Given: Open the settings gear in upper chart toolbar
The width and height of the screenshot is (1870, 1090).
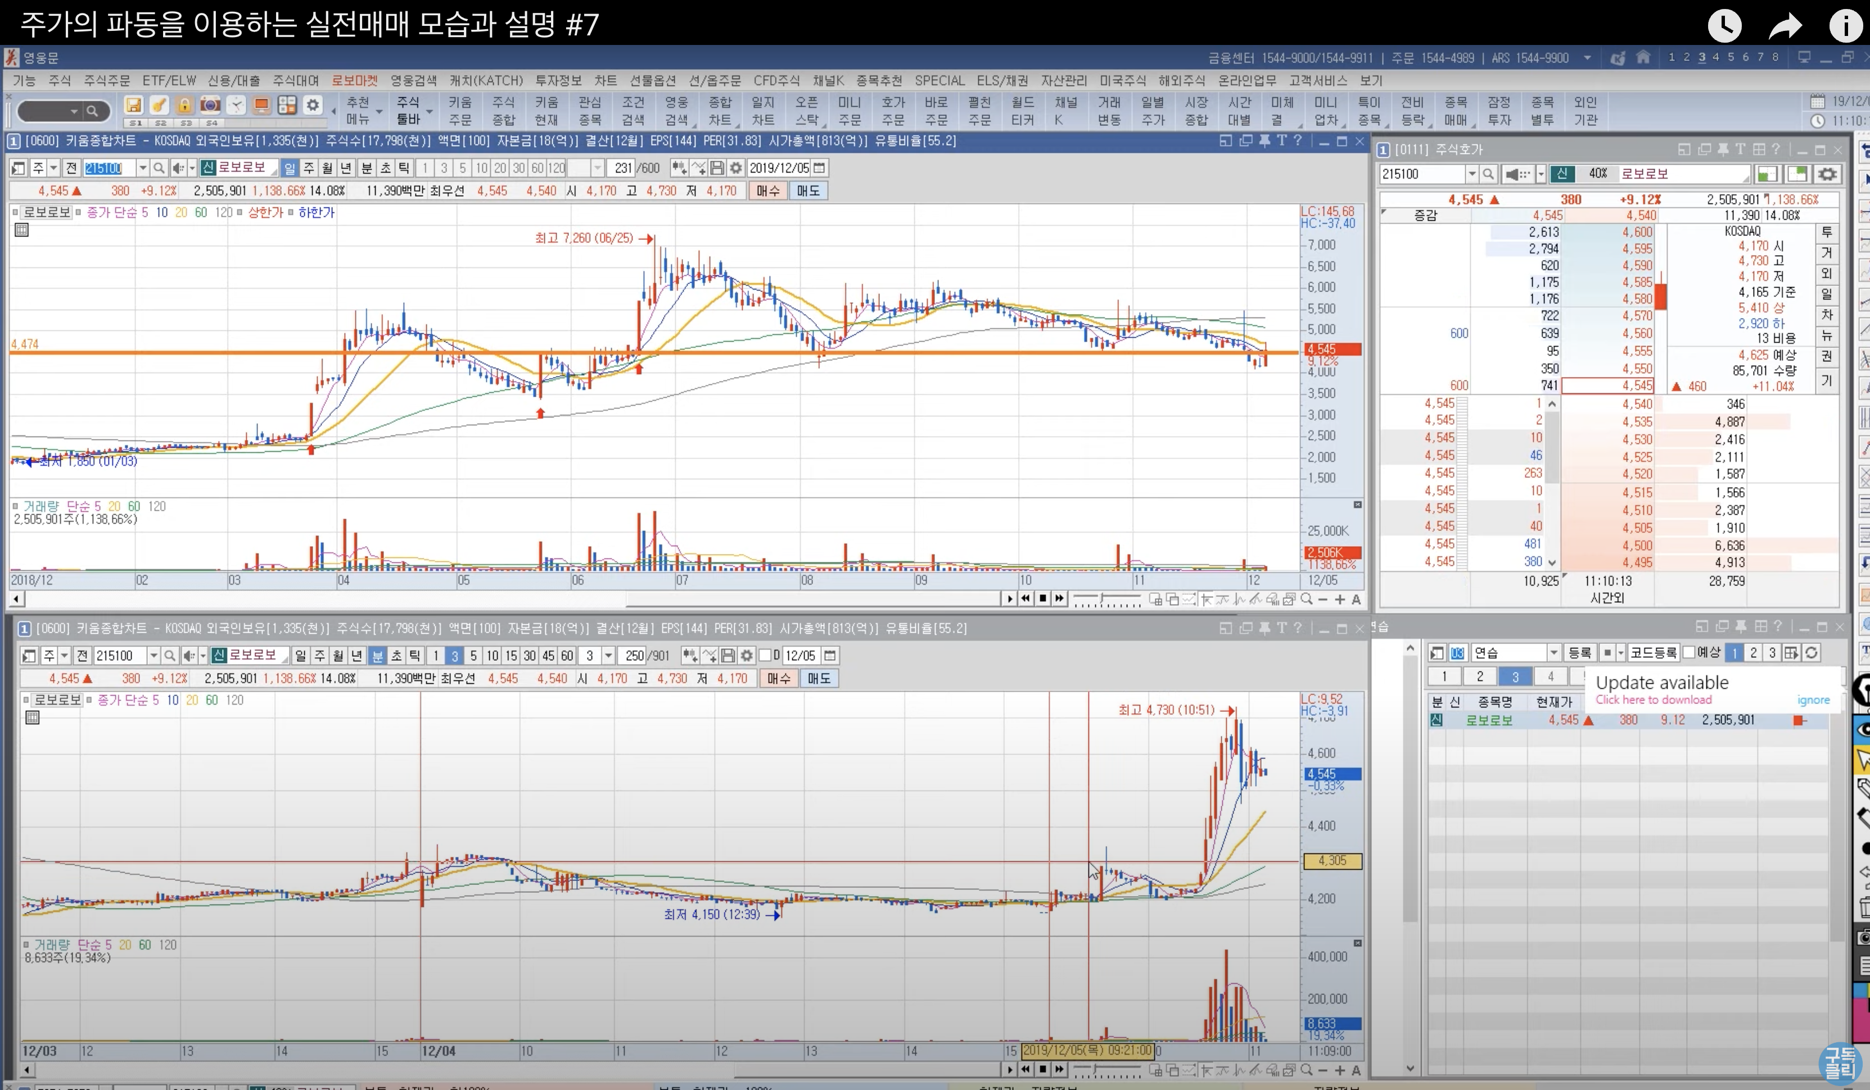Looking at the screenshot, I should pyautogui.click(x=735, y=169).
